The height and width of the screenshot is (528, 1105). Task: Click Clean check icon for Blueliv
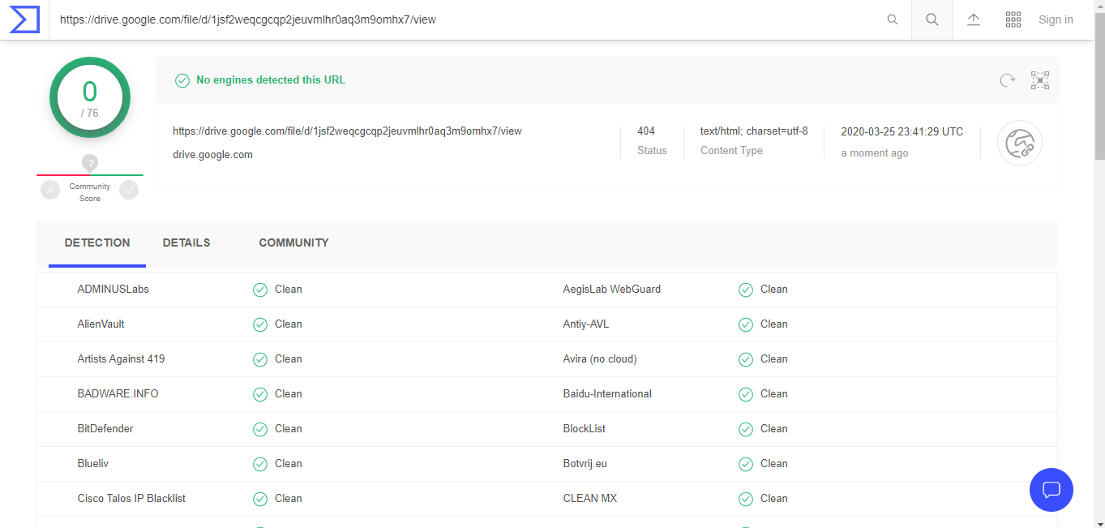(x=260, y=464)
